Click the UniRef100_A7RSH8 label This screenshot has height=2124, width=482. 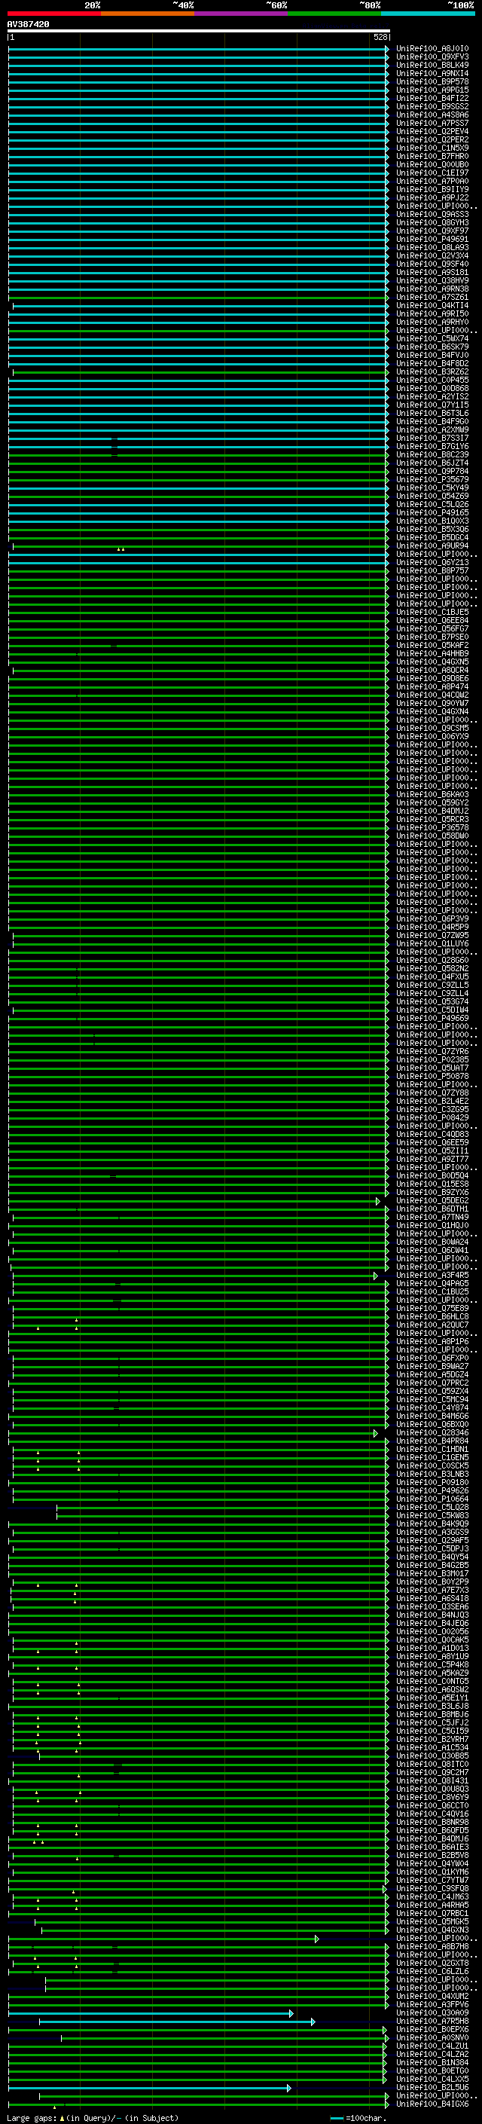click(x=432, y=2021)
